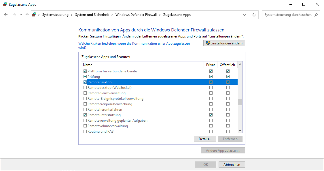
Task: Toggle Privat checkbox for Prüfung row
Action: click(x=211, y=77)
